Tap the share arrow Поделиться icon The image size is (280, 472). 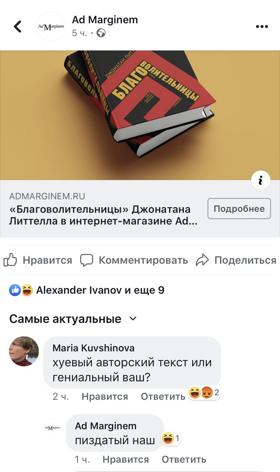point(202,260)
